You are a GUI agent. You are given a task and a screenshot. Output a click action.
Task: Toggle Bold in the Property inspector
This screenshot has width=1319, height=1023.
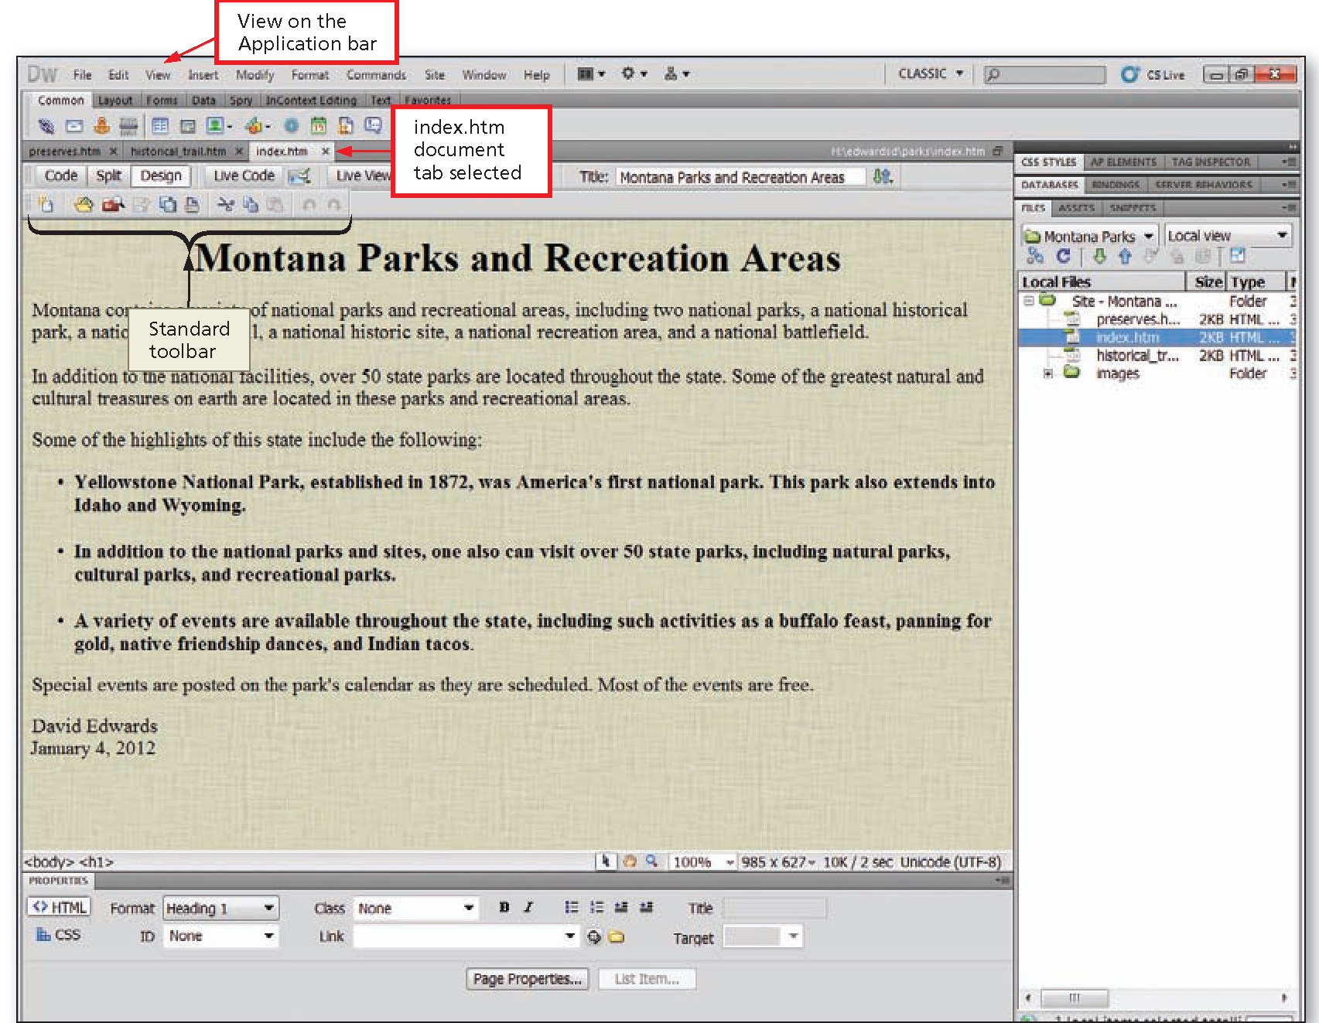click(504, 907)
